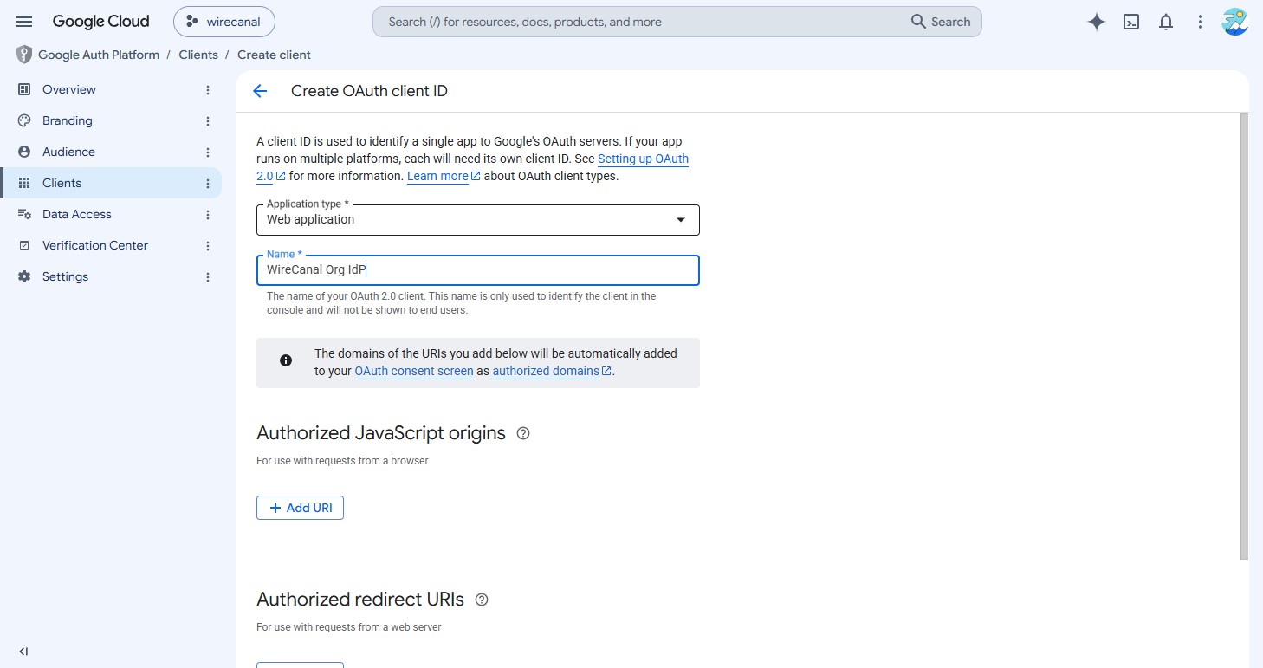Select Clients in the sidebar
The image size is (1263, 668).
111,183
